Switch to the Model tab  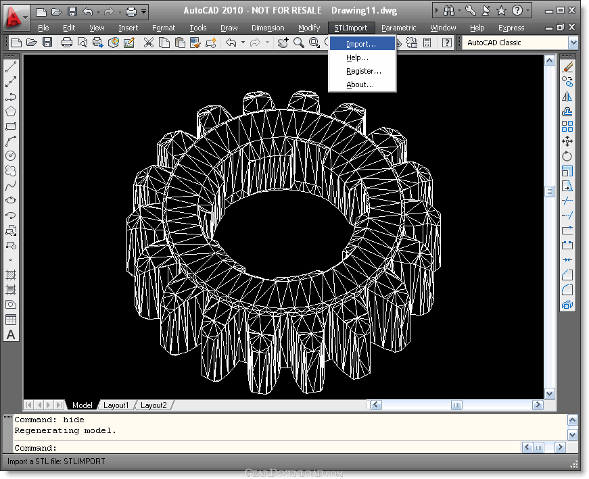pos(83,405)
